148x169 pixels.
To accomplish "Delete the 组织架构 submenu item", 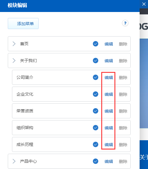I will [x=123, y=128].
